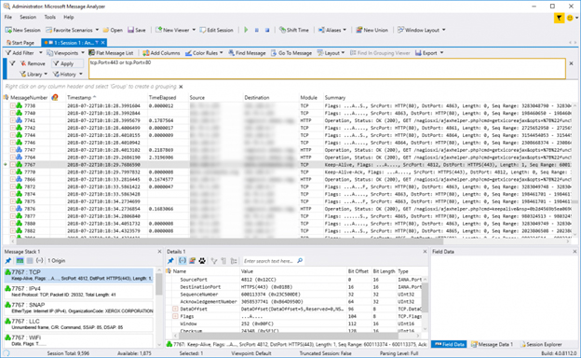581x358 pixels.
Task: Open Flat Message List view
Action: tap(111, 53)
